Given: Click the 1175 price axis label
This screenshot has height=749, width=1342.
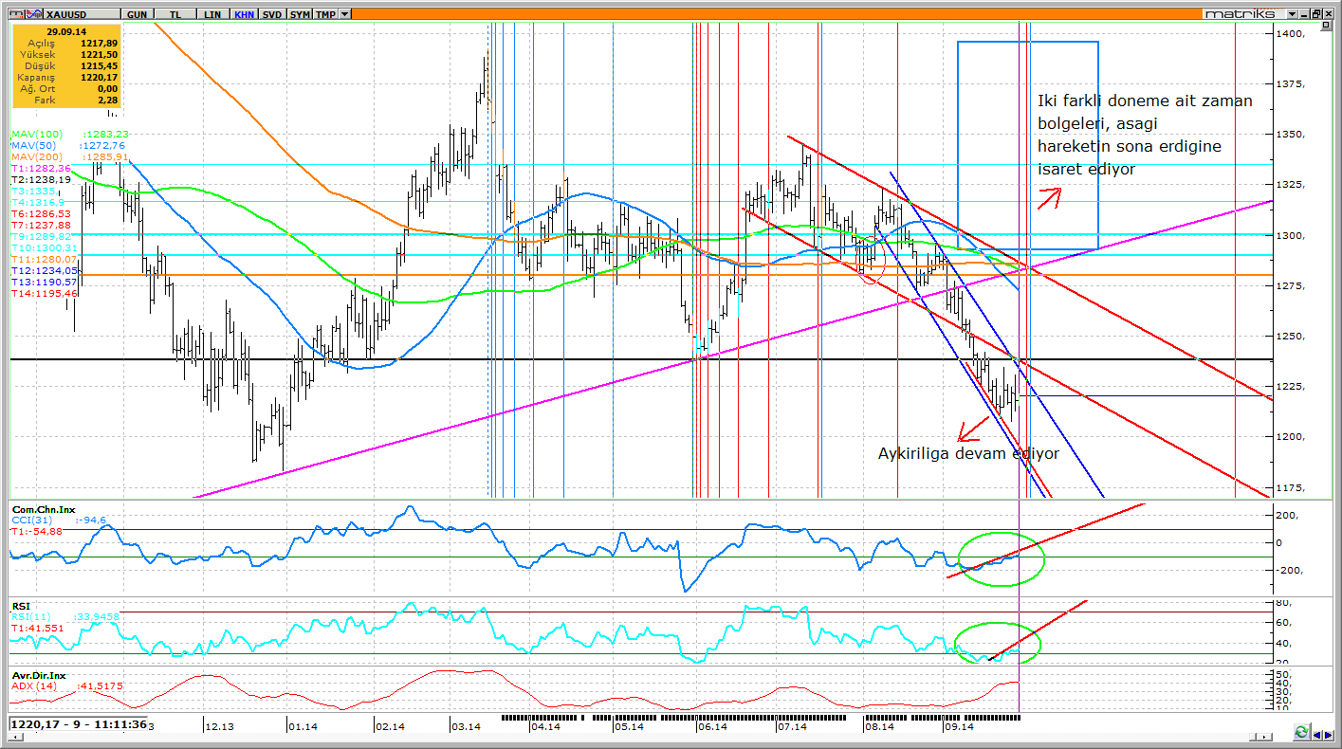Looking at the screenshot, I should [1293, 487].
